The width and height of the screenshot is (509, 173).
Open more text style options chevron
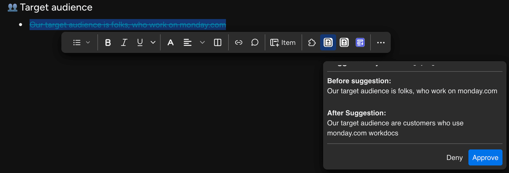[x=153, y=43]
